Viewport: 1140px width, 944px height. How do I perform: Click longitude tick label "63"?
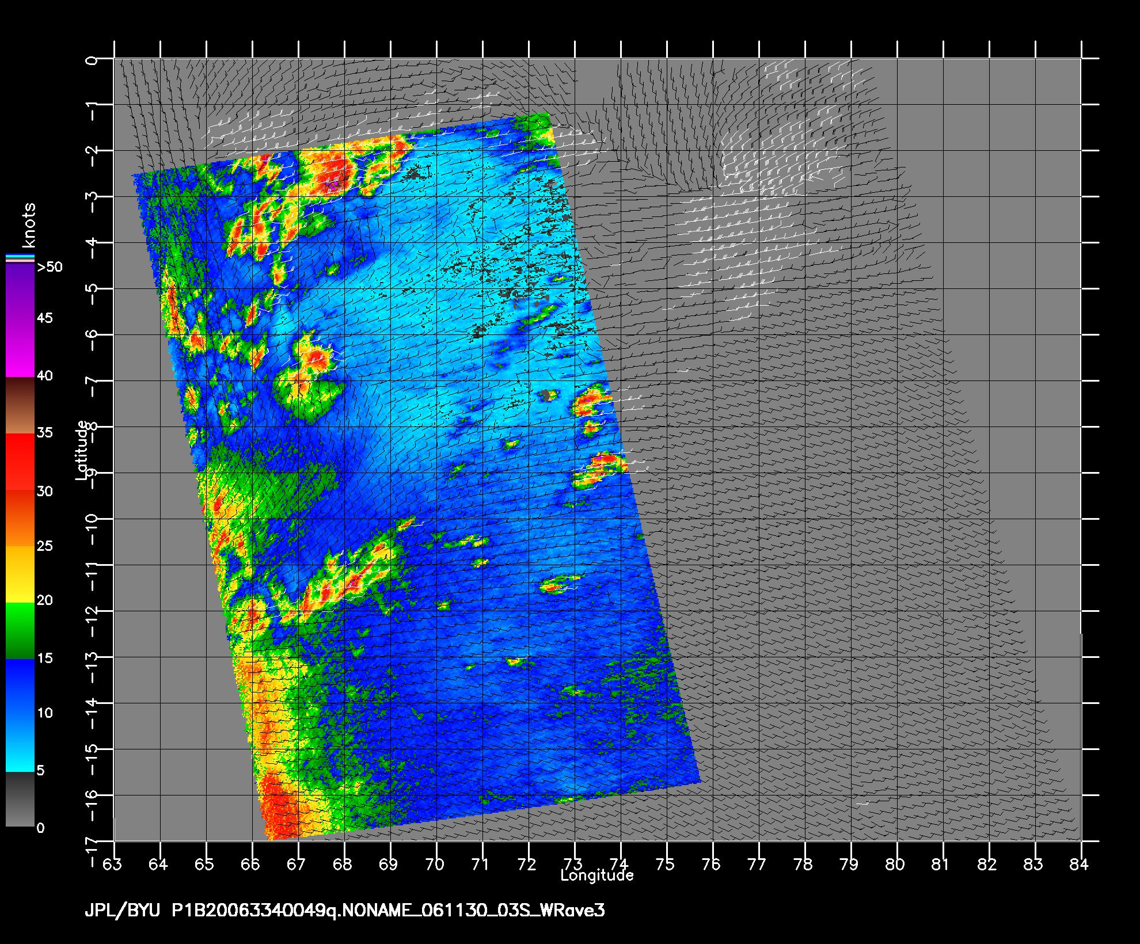[112, 865]
